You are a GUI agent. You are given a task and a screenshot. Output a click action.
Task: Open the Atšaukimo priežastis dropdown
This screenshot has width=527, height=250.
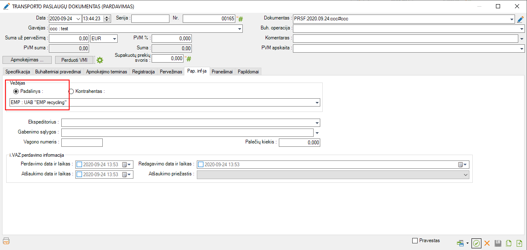(465, 175)
